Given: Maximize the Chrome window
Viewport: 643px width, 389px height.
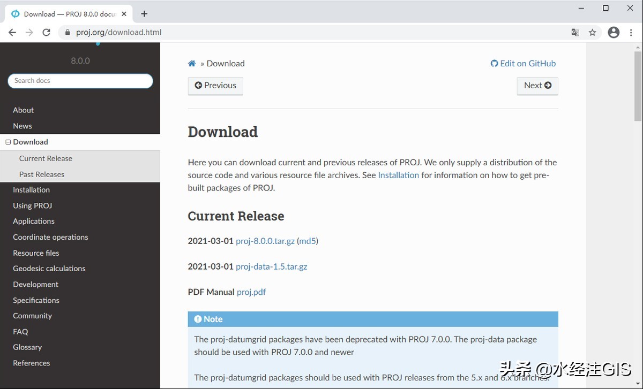Looking at the screenshot, I should coord(606,8).
